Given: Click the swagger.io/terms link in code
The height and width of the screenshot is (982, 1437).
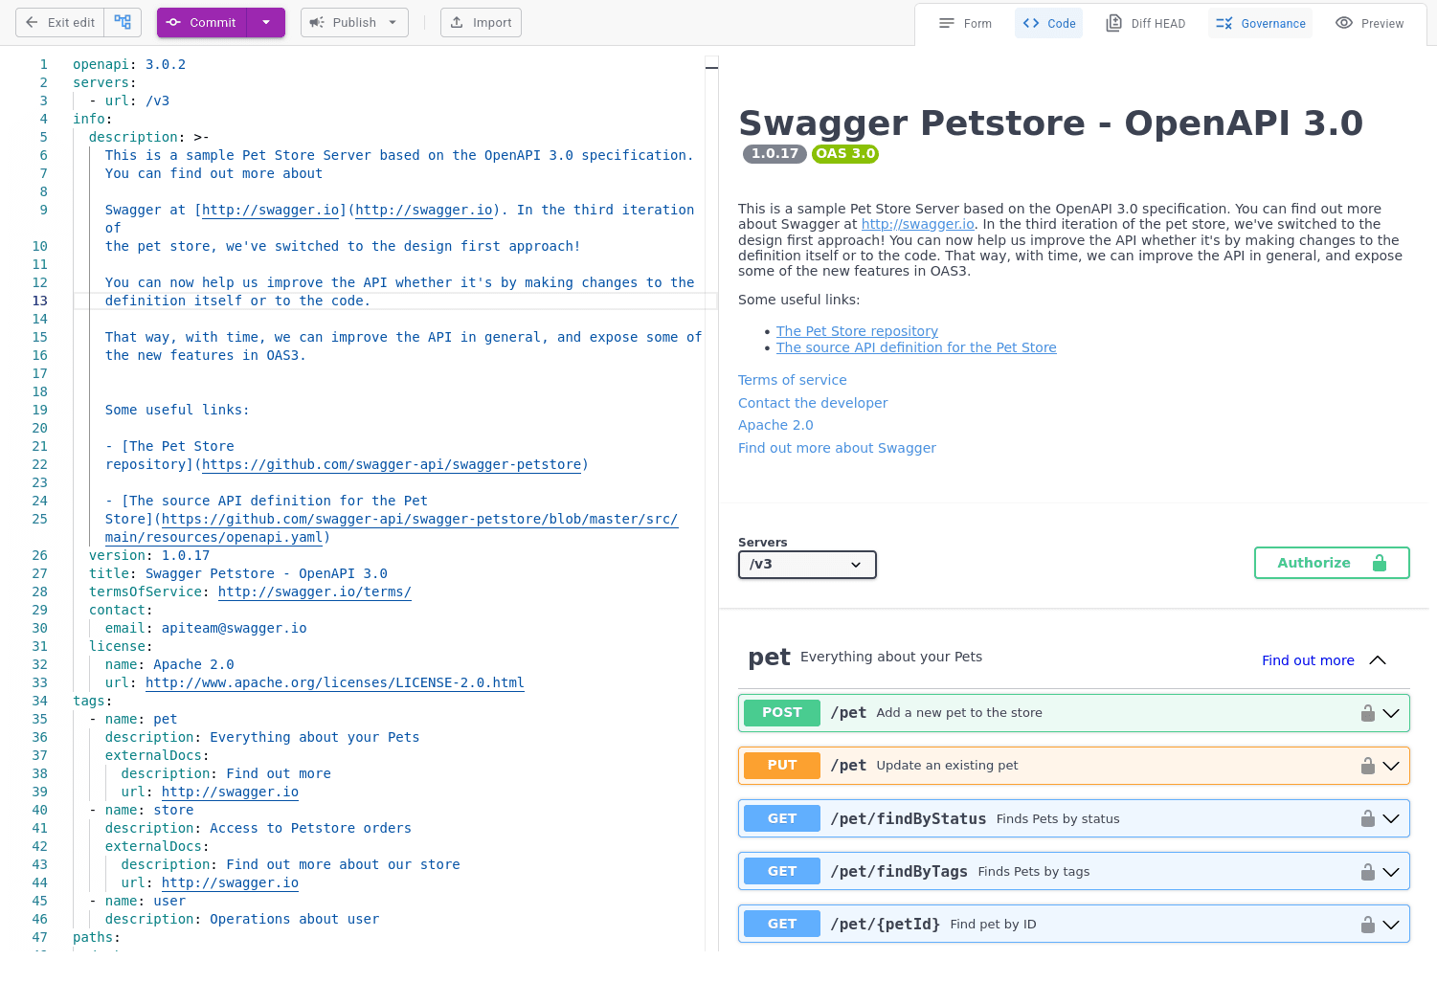Looking at the screenshot, I should [315, 591].
